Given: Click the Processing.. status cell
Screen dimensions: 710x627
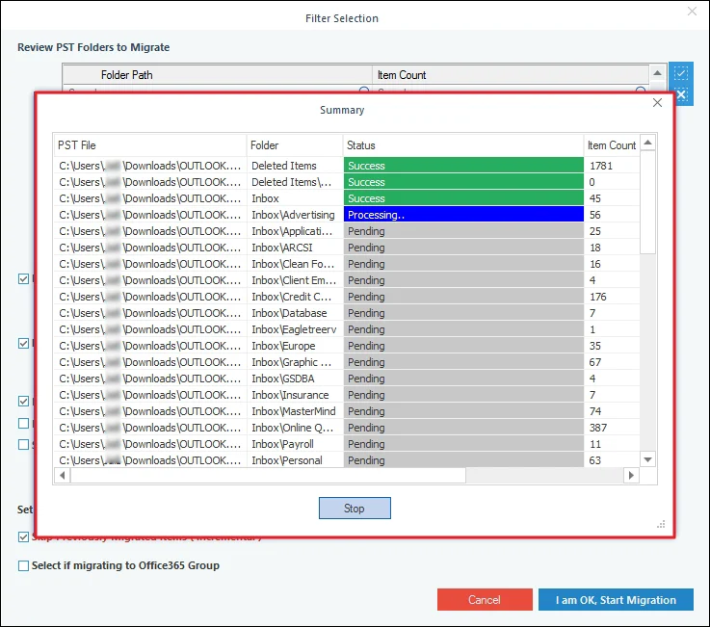Looking at the screenshot, I should (x=463, y=215).
